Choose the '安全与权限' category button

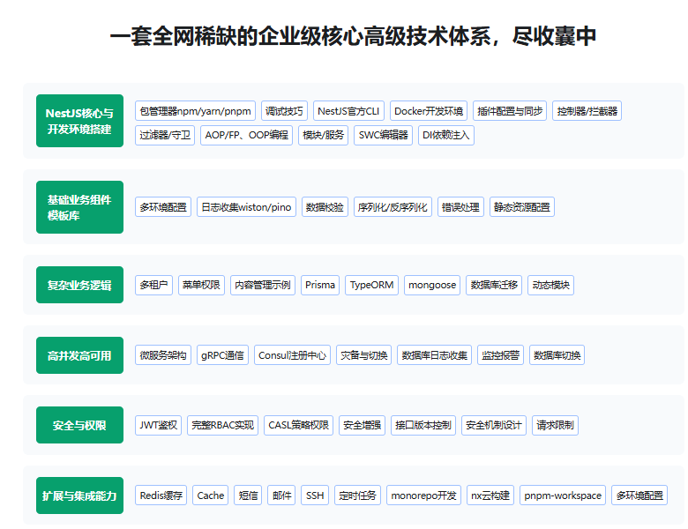point(79,425)
